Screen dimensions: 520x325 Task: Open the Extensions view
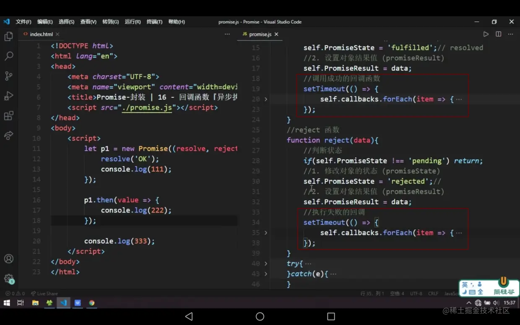click(8, 116)
